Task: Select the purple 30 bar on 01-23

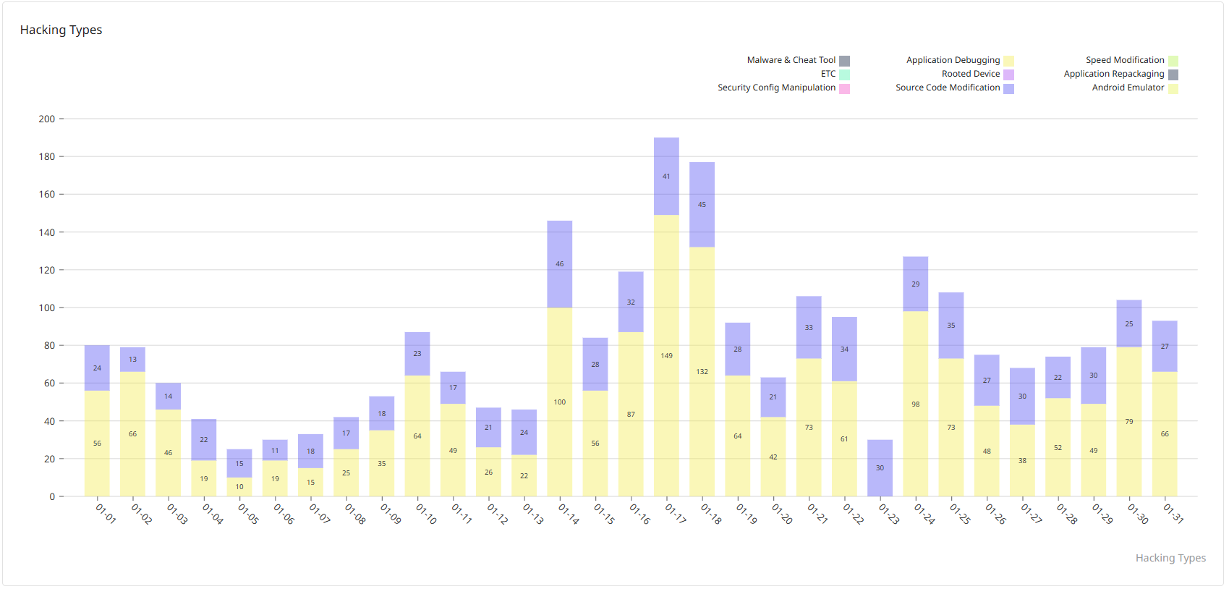Action: tap(880, 467)
